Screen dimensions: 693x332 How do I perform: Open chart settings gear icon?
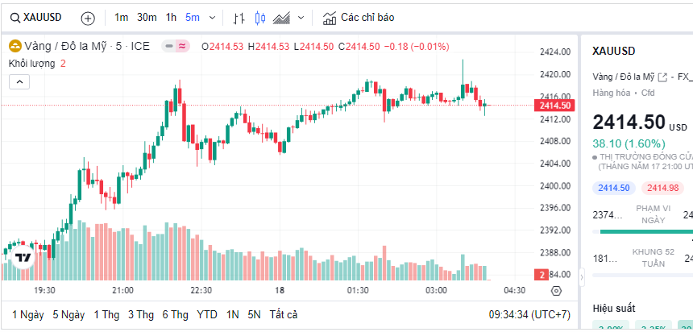tap(556, 291)
